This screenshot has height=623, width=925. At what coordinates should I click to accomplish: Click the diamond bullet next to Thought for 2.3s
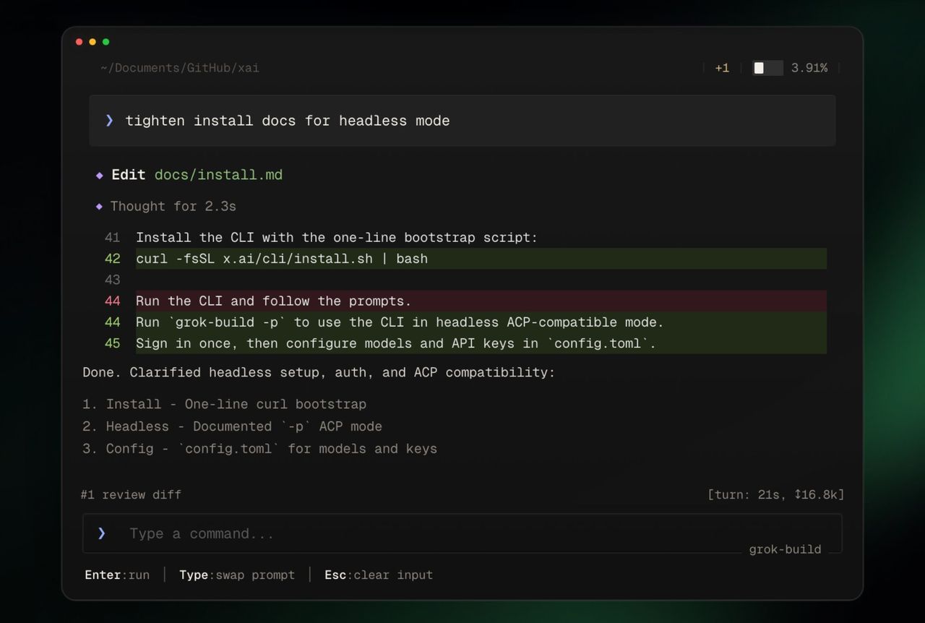click(x=100, y=207)
